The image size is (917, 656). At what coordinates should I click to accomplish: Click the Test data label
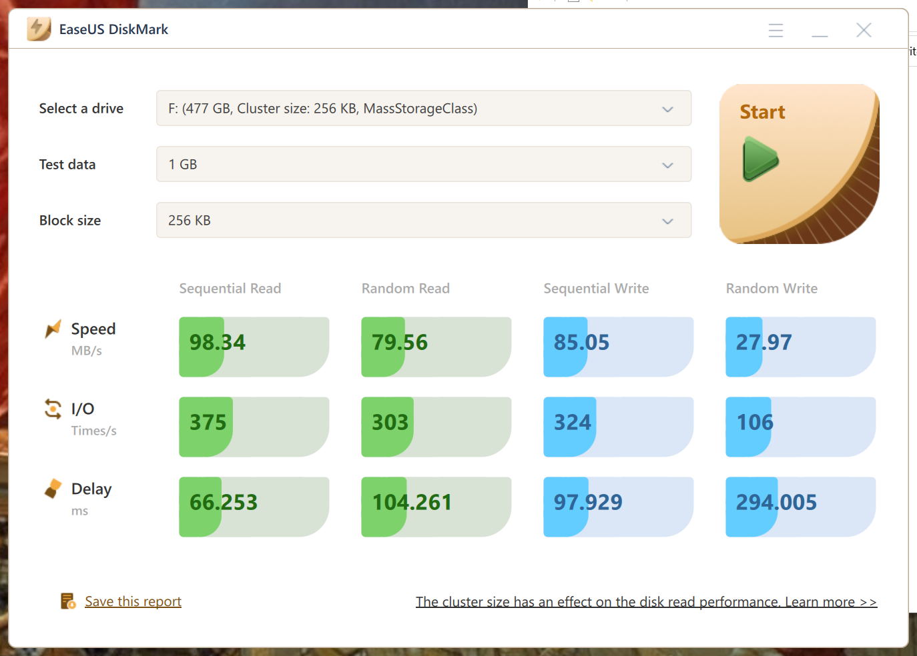[67, 165]
